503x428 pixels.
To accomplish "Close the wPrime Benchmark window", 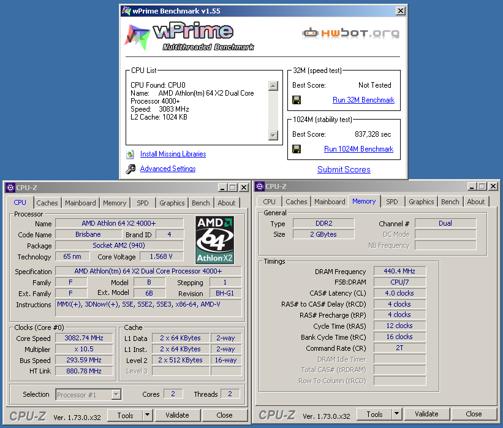I will coord(400,11).
